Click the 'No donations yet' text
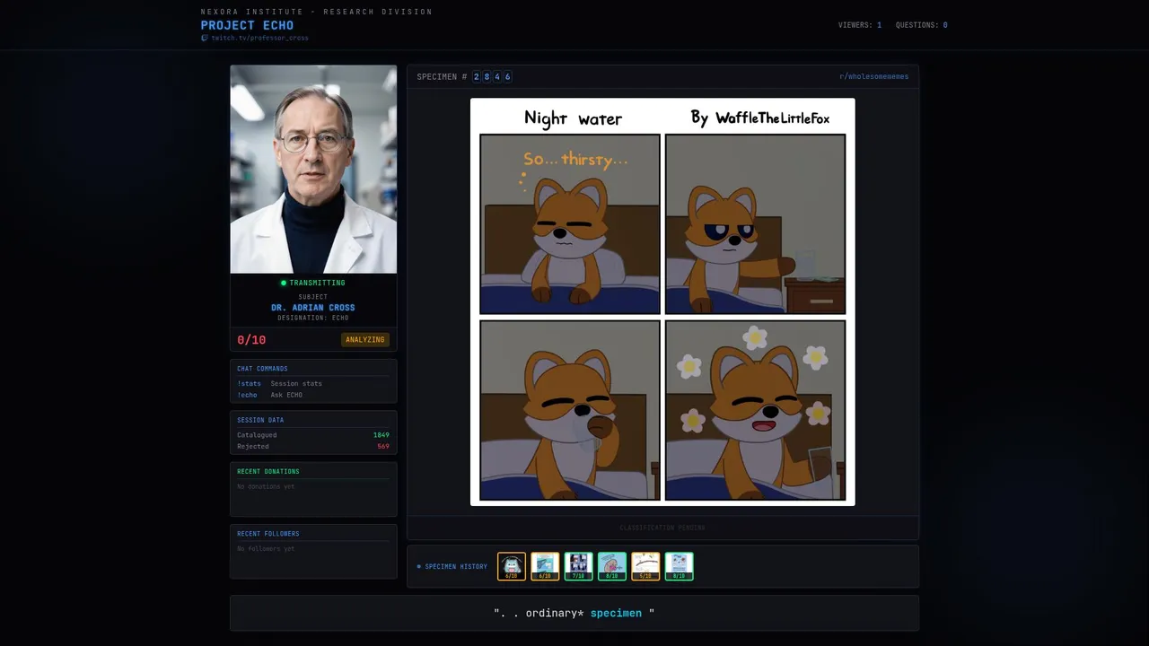Viewport: 1149px width, 646px height. pyautogui.click(x=266, y=486)
